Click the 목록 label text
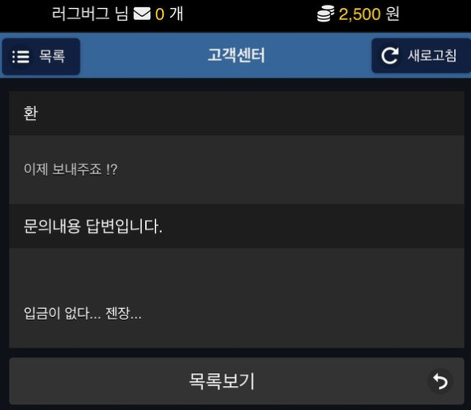The image size is (471, 410). (x=52, y=56)
